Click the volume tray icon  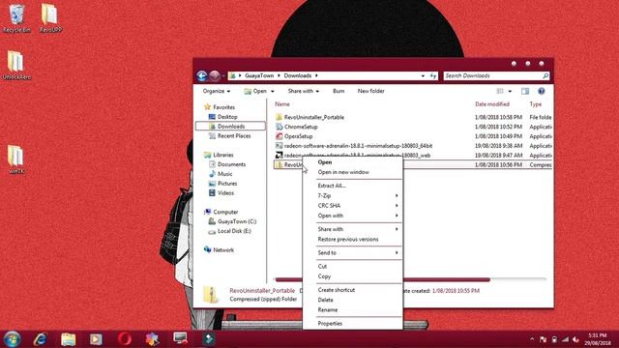click(x=575, y=339)
